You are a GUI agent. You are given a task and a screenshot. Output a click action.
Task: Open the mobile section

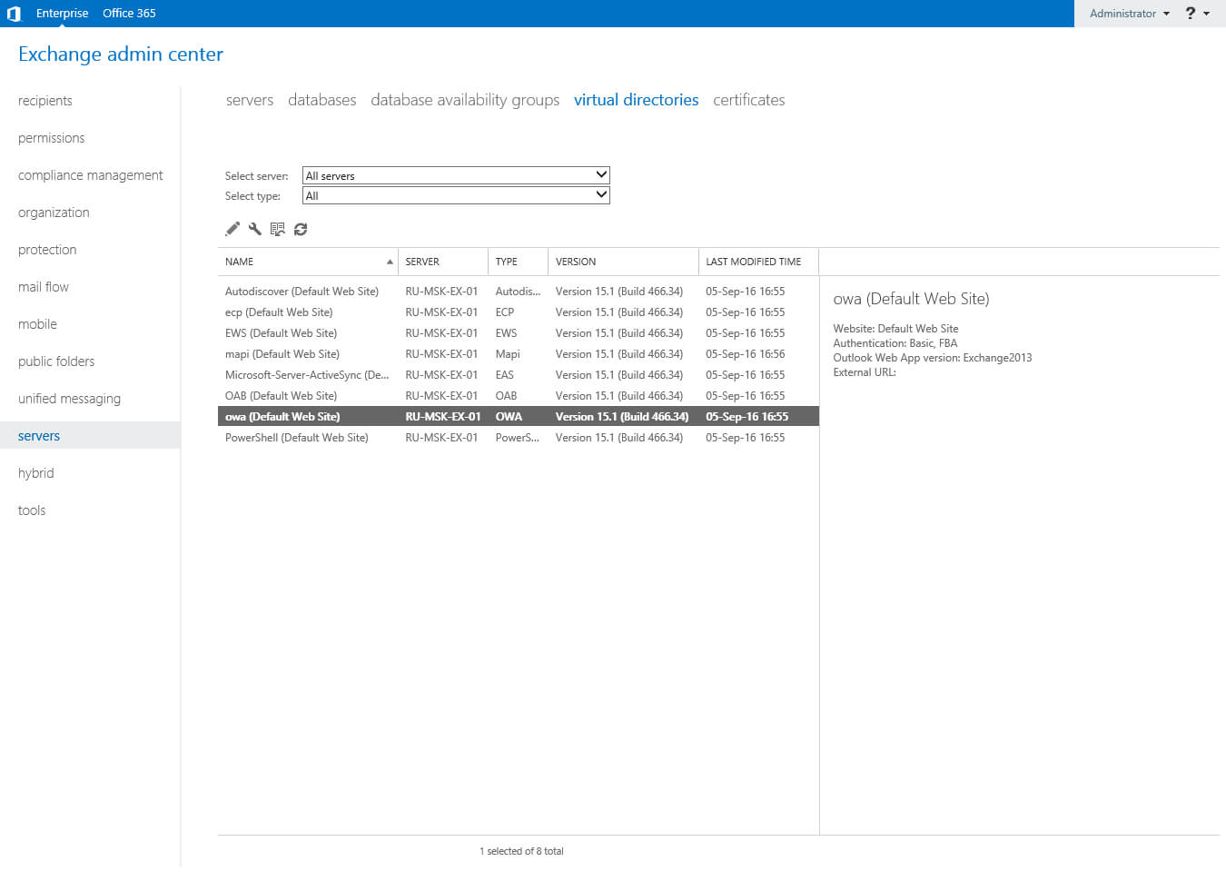37,324
